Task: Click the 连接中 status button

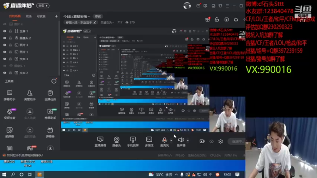Action: (x=237, y=141)
